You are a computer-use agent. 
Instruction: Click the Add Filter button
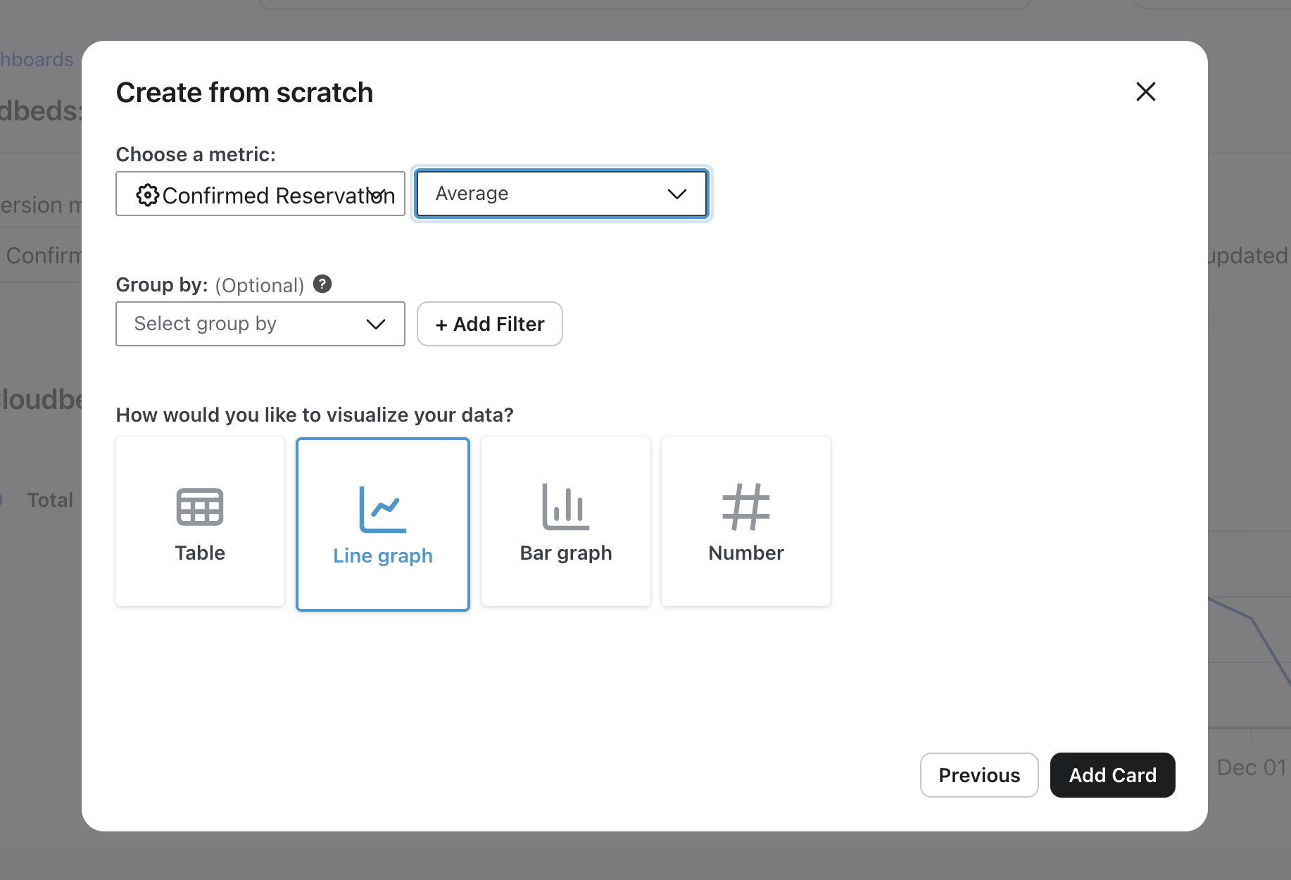(490, 324)
